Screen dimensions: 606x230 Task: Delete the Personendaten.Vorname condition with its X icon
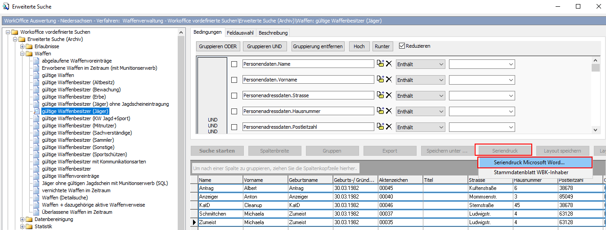coord(389,80)
